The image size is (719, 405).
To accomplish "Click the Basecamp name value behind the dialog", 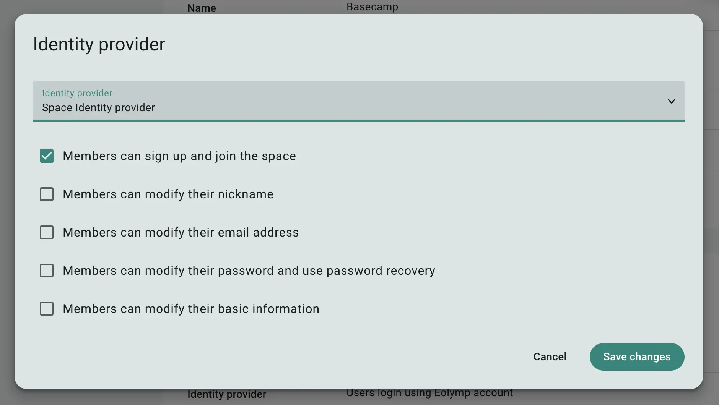I will point(372,7).
